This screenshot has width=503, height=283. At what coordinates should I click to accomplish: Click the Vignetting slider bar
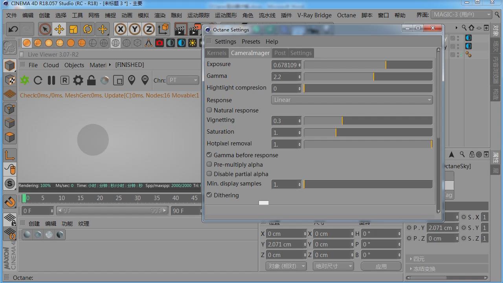[x=368, y=121]
